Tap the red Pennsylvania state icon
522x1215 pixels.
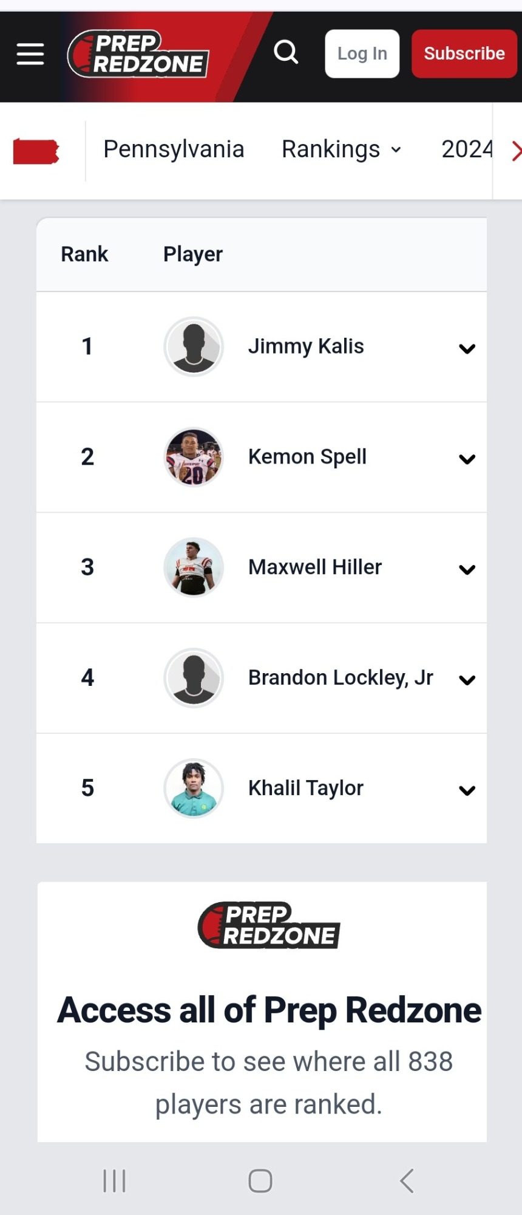click(x=36, y=151)
